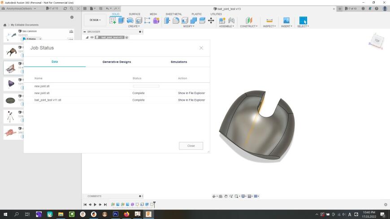Switch to the Sheet Metal tab

[x=173, y=14]
